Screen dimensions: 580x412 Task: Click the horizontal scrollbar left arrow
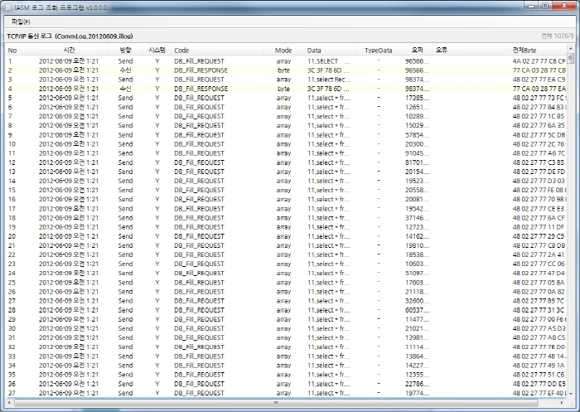pos(9,402)
